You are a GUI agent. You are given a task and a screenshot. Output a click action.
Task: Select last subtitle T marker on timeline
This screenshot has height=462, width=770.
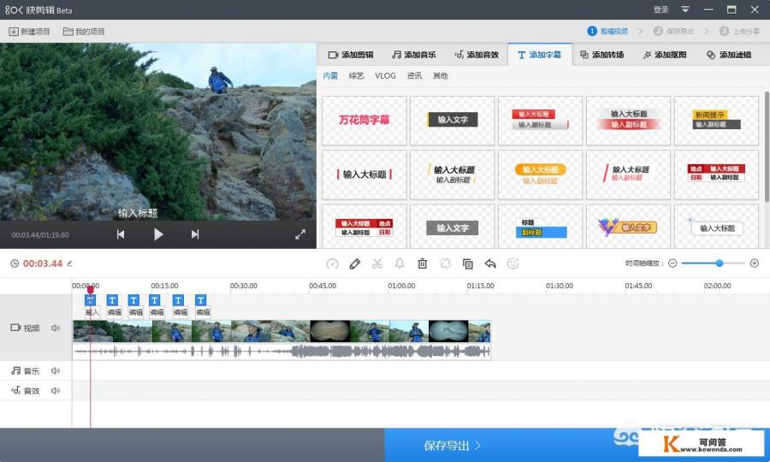pos(201,300)
